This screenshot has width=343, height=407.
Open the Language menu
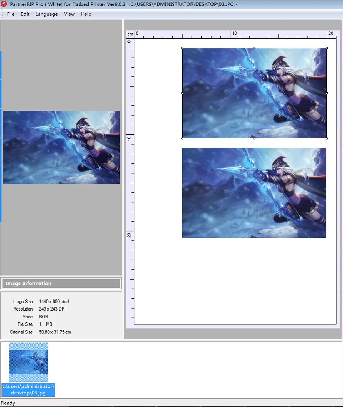point(47,14)
